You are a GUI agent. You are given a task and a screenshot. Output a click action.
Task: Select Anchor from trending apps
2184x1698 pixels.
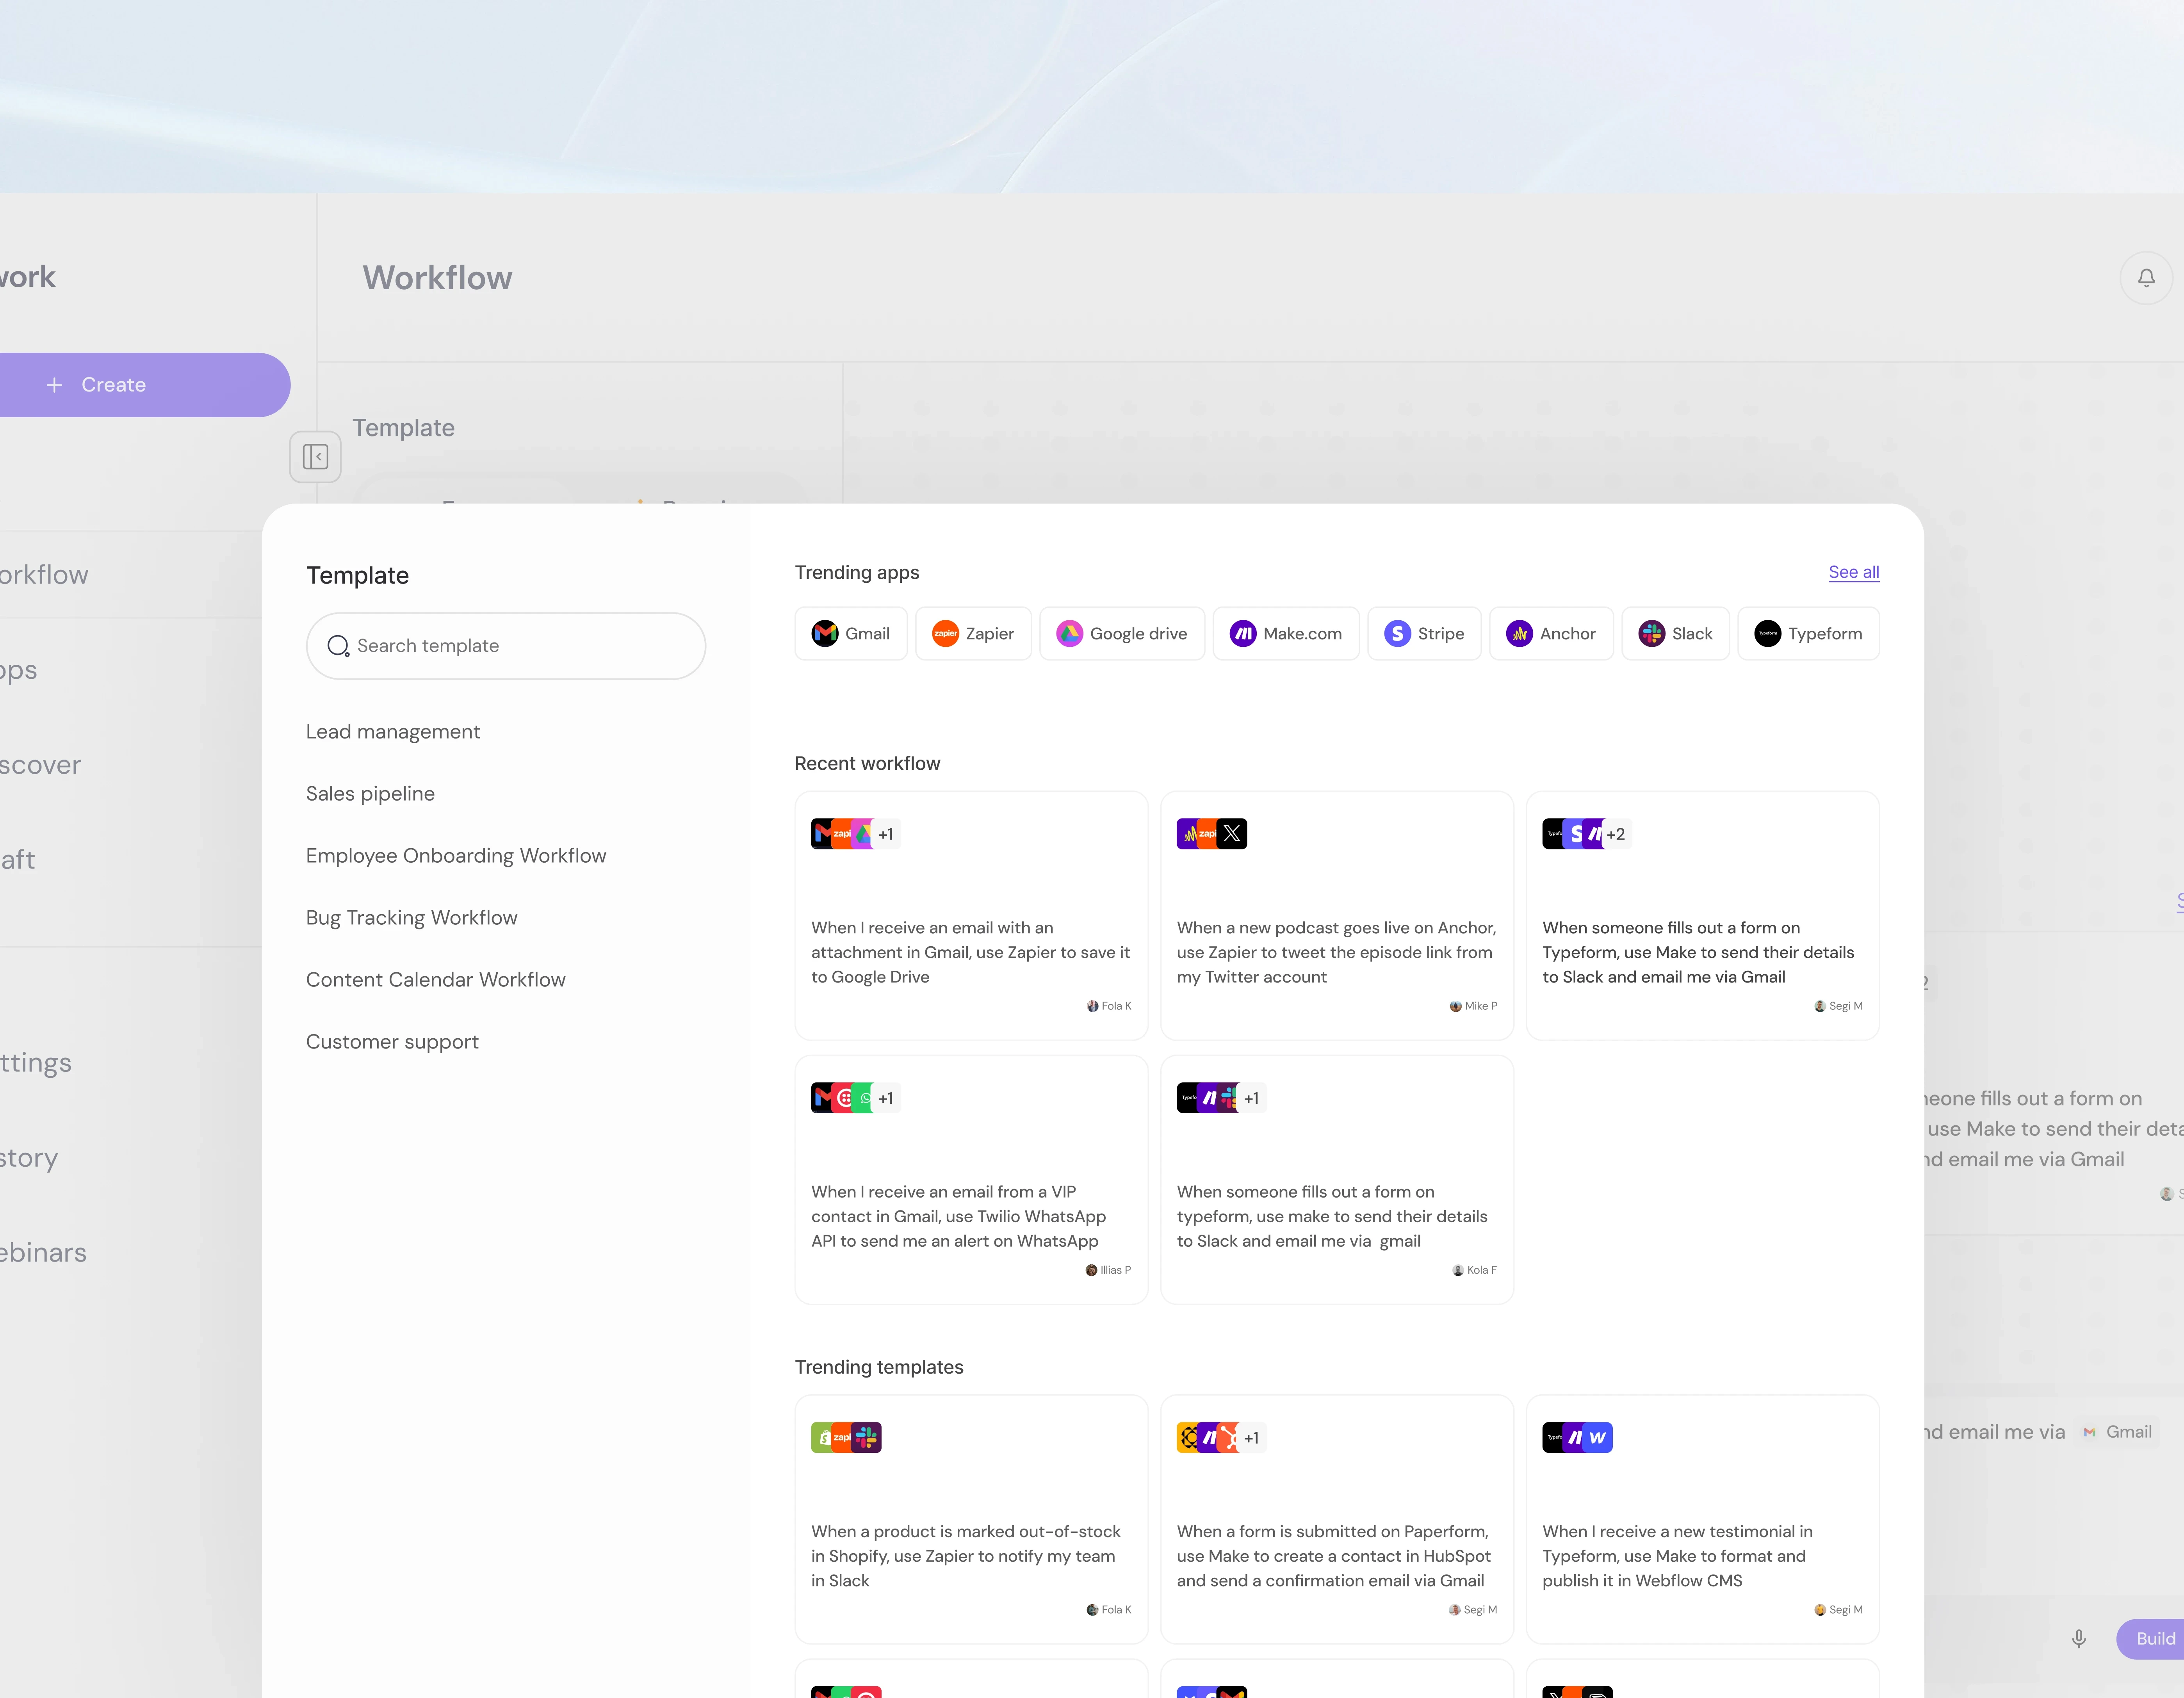pos(1551,634)
